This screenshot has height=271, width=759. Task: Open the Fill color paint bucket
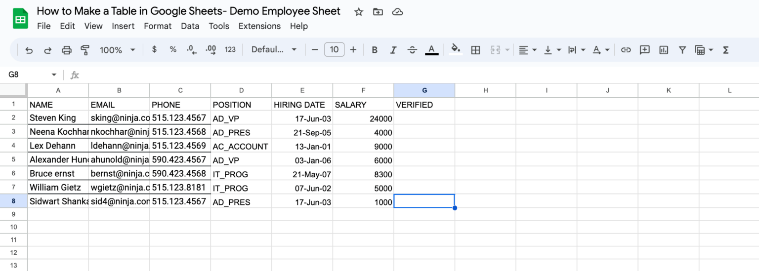pos(456,49)
